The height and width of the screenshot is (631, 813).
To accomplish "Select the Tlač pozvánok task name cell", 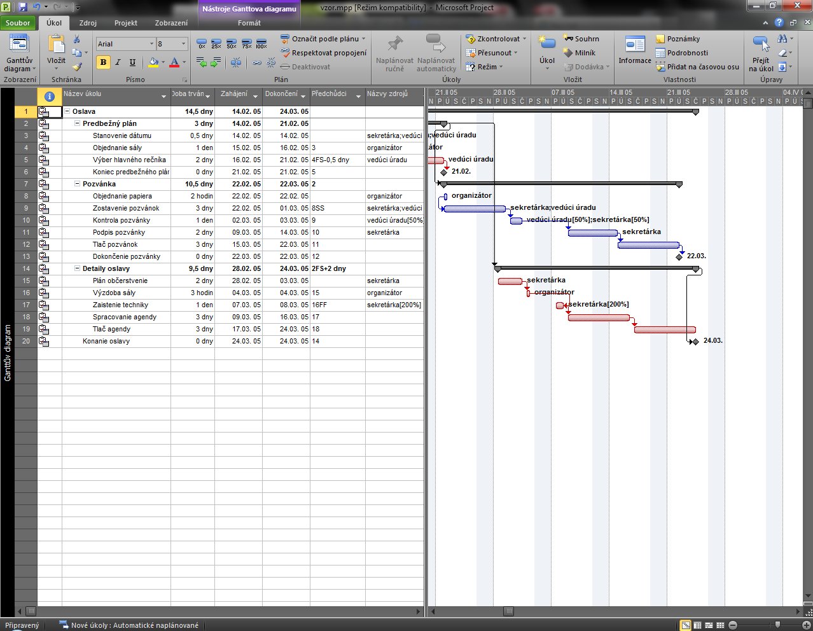I will pyautogui.click(x=116, y=245).
